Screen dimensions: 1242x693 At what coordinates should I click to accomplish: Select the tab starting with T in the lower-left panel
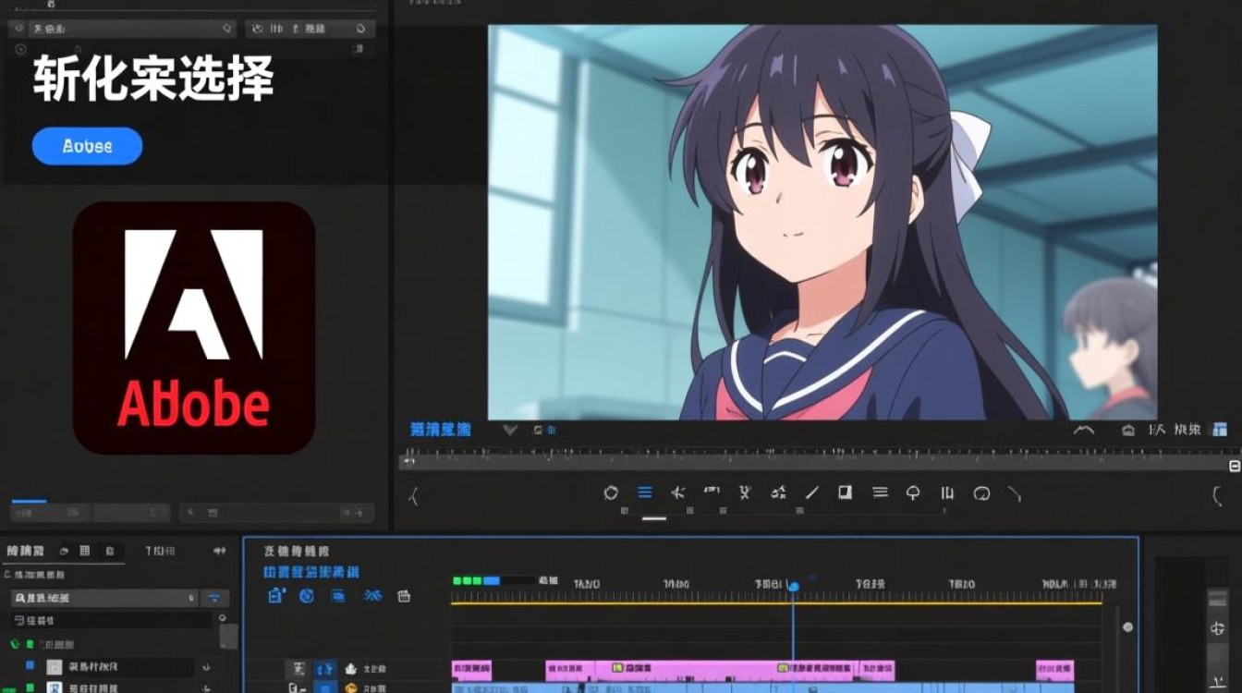click(x=160, y=551)
